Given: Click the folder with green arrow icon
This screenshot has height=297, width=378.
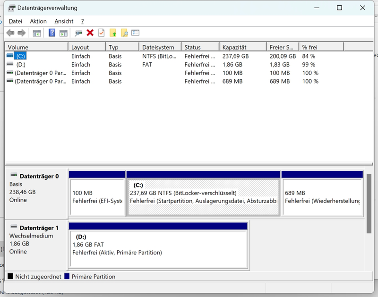Looking at the screenshot, I should (113, 33).
